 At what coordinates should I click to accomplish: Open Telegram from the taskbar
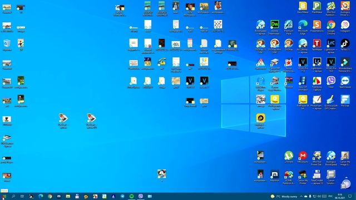pyautogui.click(x=122, y=196)
